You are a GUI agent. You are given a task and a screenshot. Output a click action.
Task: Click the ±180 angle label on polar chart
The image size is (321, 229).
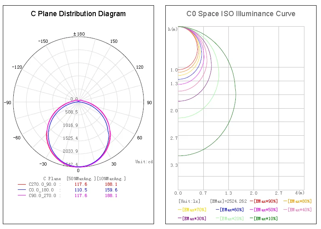(x=78, y=34)
